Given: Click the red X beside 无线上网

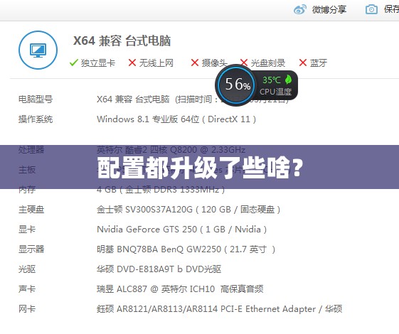Looking at the screenshot, I should [x=132, y=63].
